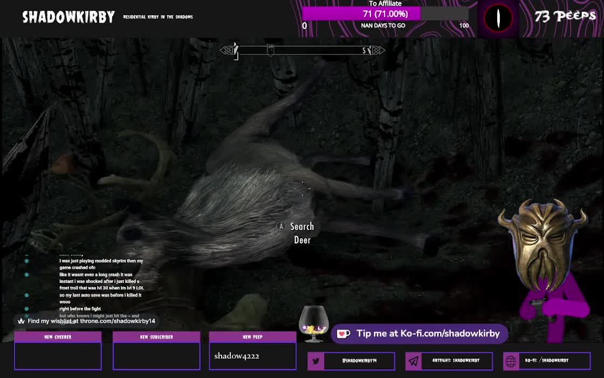Click the New Peep panel header

tap(253, 337)
